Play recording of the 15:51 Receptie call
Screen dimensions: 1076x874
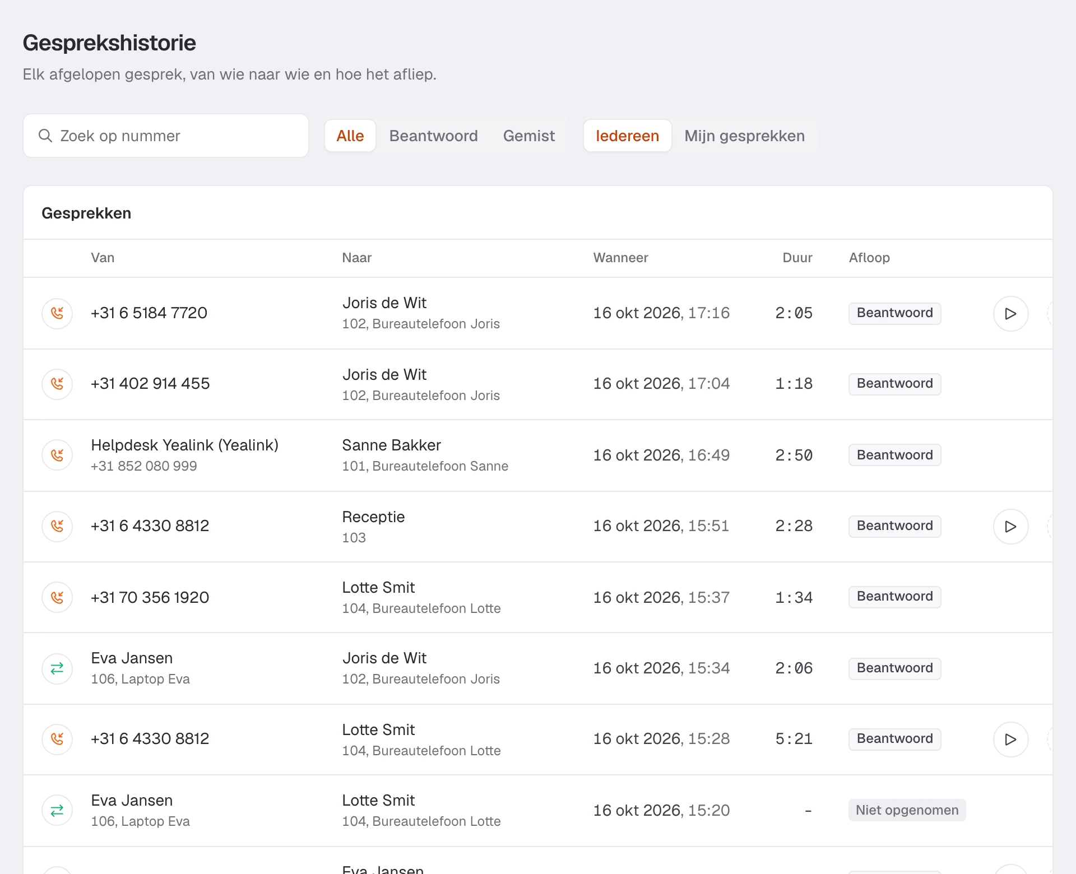click(1010, 526)
